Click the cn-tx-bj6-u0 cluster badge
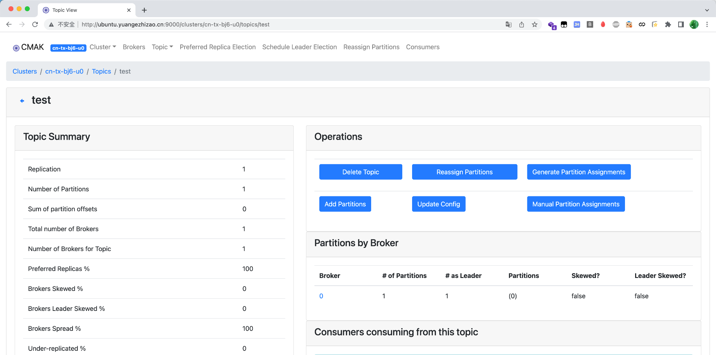Viewport: 716px width, 355px height. pos(68,48)
